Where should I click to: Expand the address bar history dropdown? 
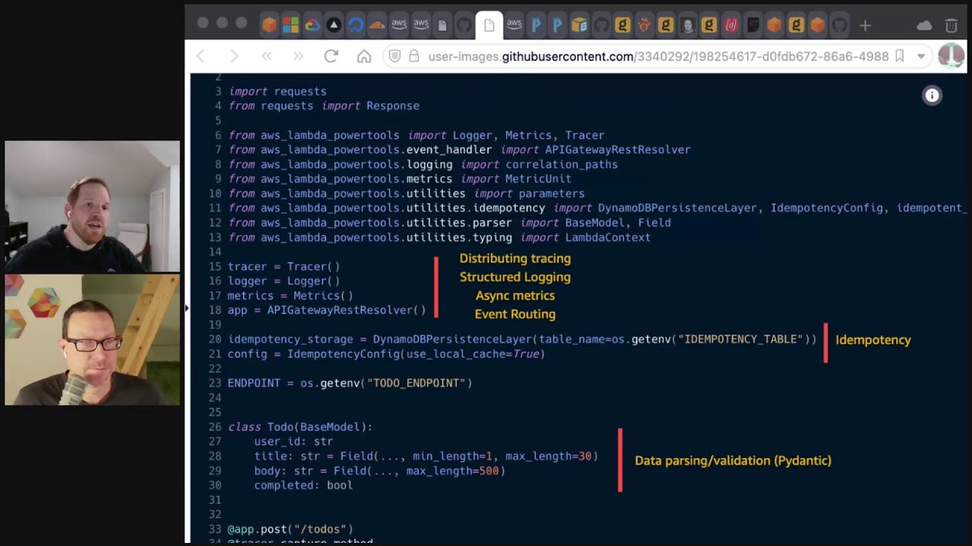[921, 56]
